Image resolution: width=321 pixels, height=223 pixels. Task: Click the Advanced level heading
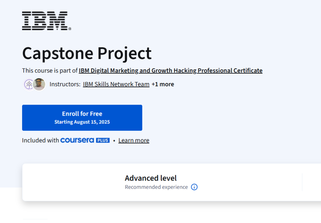click(150, 178)
